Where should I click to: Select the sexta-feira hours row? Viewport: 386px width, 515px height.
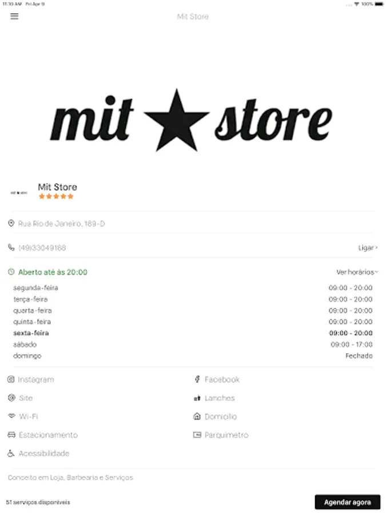click(x=193, y=333)
